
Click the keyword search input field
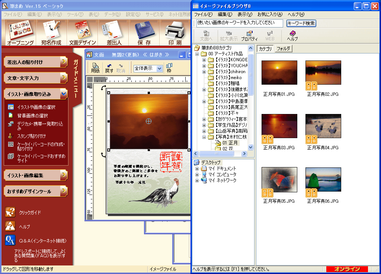pyautogui.click(x=240, y=23)
